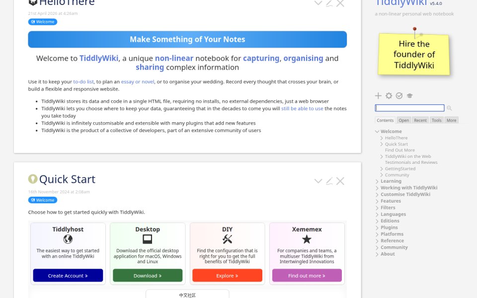Open more actions chevron on Quick Start tiddler
This screenshot has height=298, width=477.
click(x=318, y=181)
